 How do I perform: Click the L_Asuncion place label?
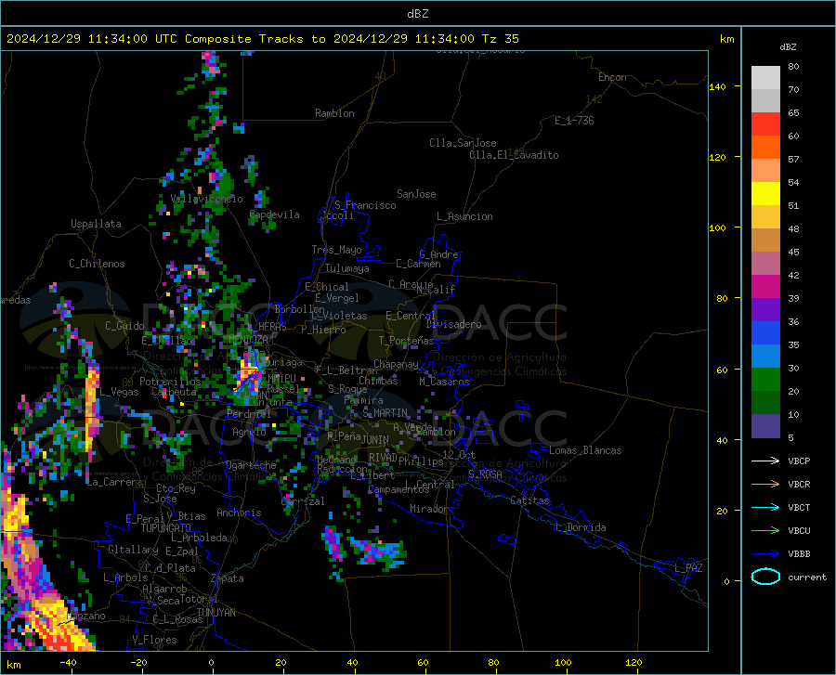click(464, 216)
